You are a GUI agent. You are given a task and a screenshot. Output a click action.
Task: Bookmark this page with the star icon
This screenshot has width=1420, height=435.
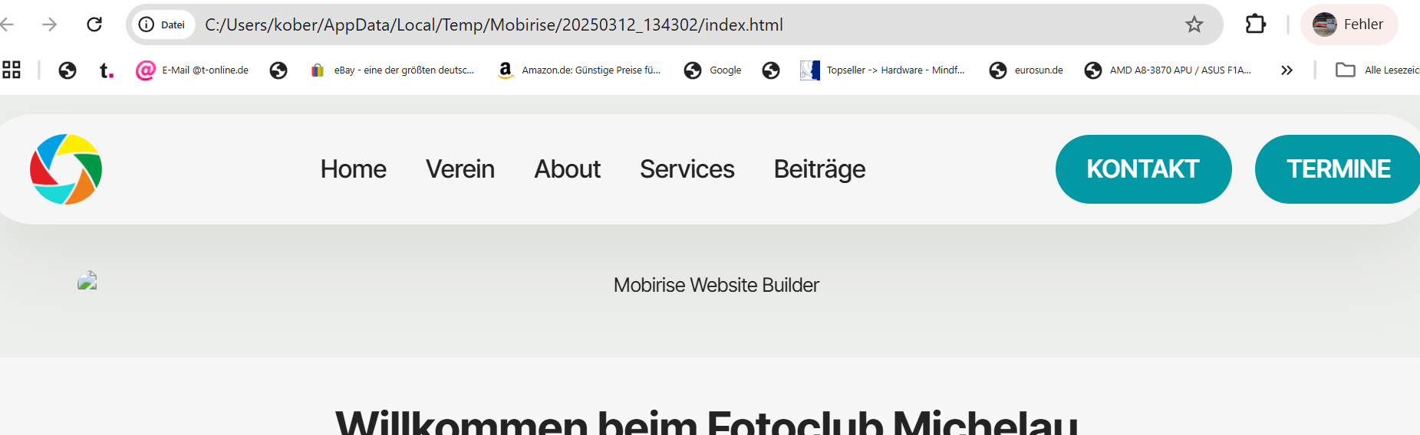[1194, 25]
